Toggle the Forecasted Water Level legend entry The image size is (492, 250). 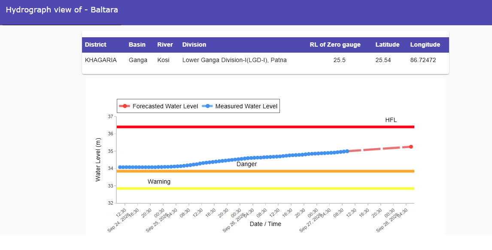[x=158, y=106]
